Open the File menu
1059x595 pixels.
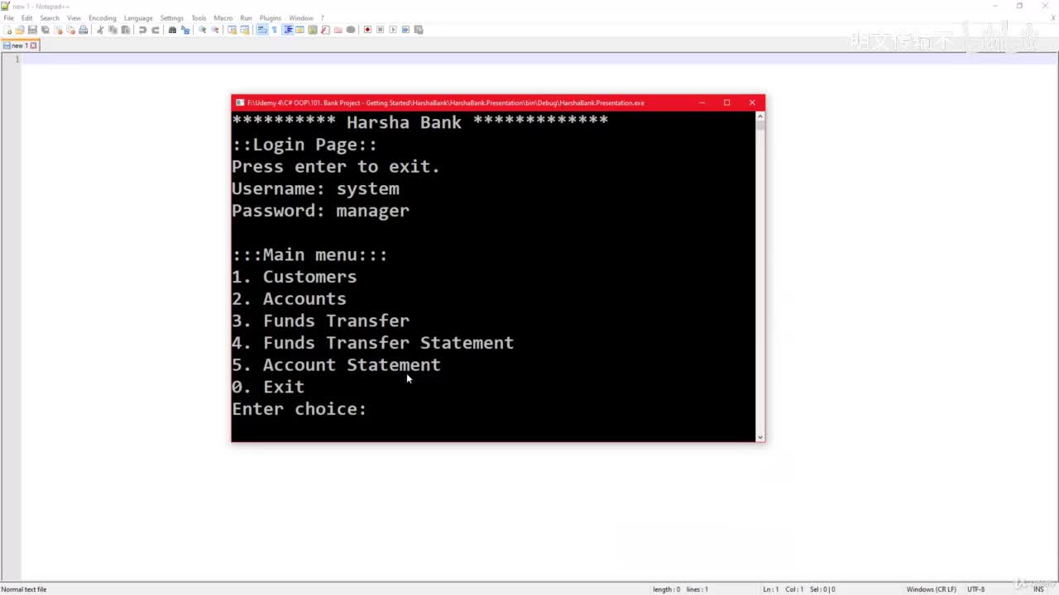click(8, 17)
